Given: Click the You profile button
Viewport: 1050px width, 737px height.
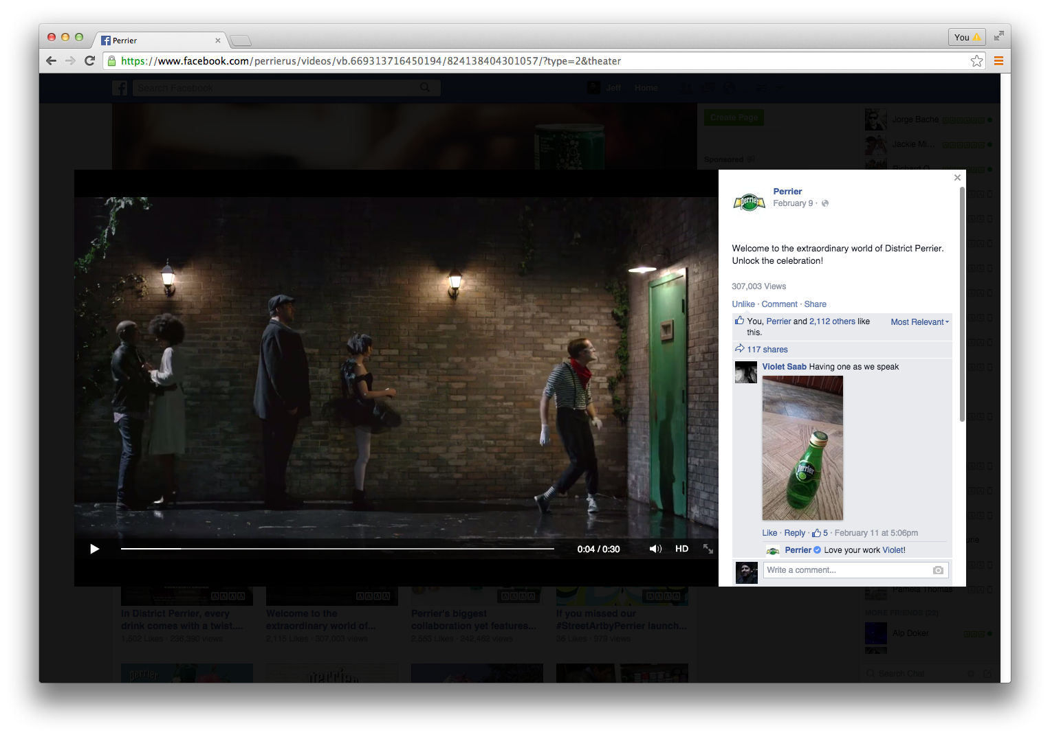Looking at the screenshot, I should pos(967,37).
